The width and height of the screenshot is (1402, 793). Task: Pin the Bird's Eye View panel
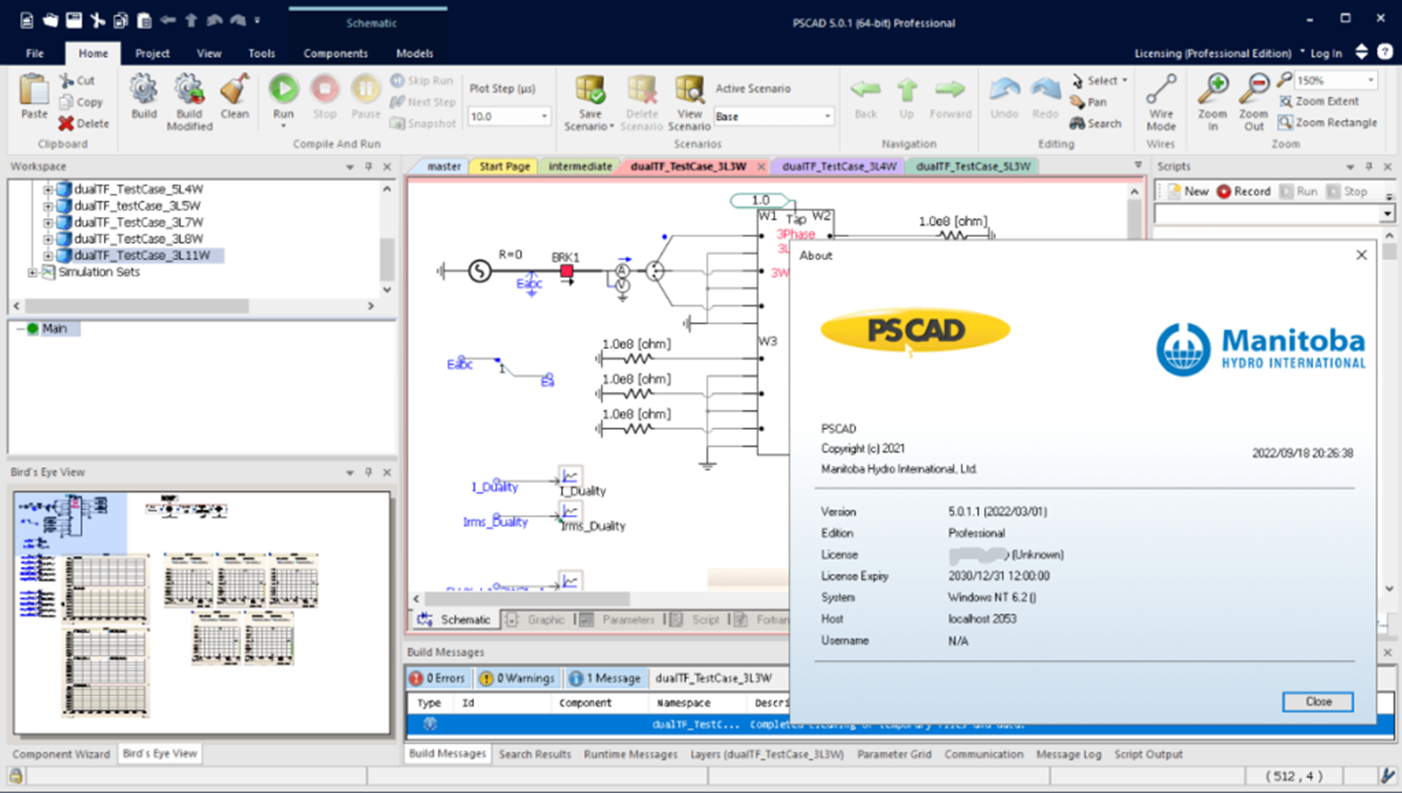[368, 472]
